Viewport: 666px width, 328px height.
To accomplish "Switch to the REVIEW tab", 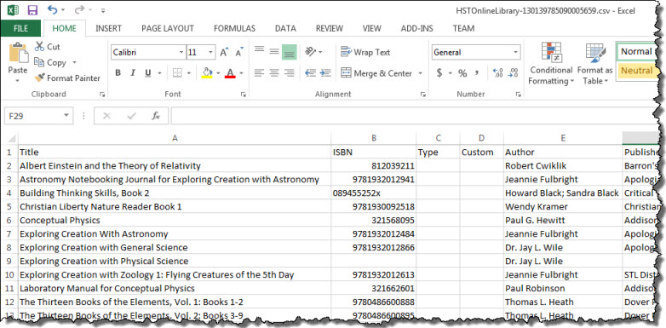I will (330, 28).
